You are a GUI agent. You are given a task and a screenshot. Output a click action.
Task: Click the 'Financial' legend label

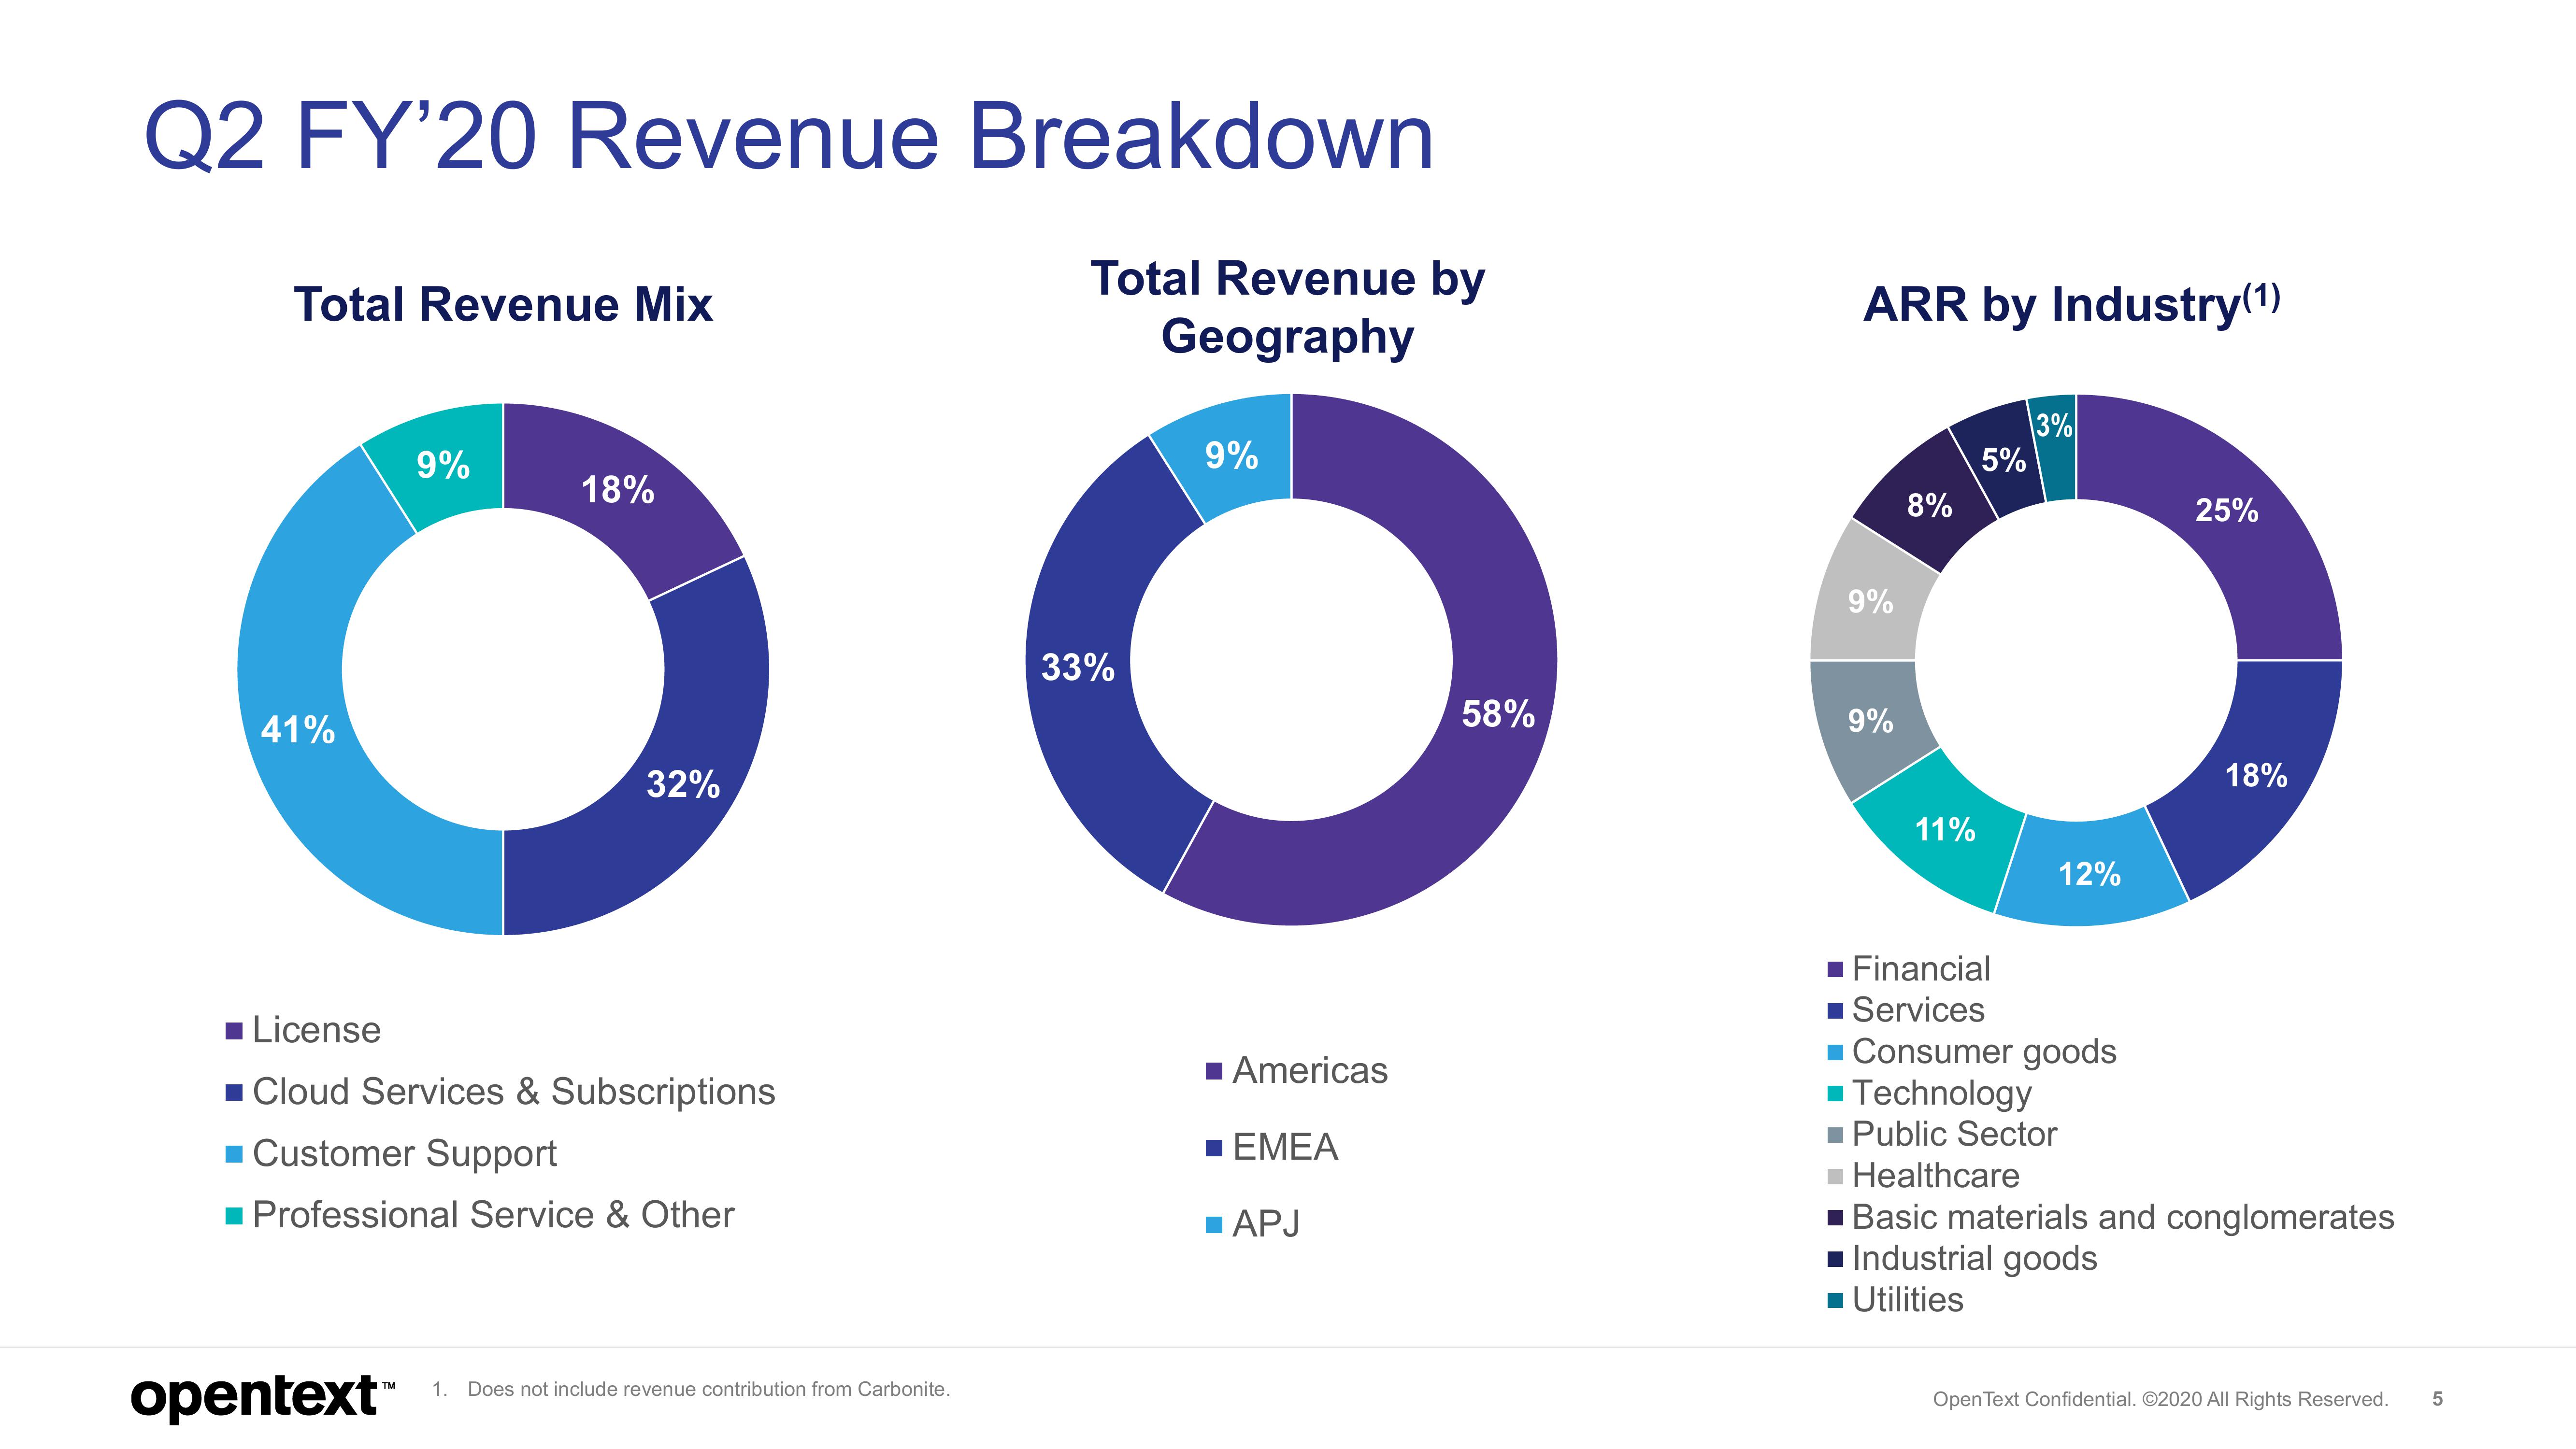pos(1921,969)
